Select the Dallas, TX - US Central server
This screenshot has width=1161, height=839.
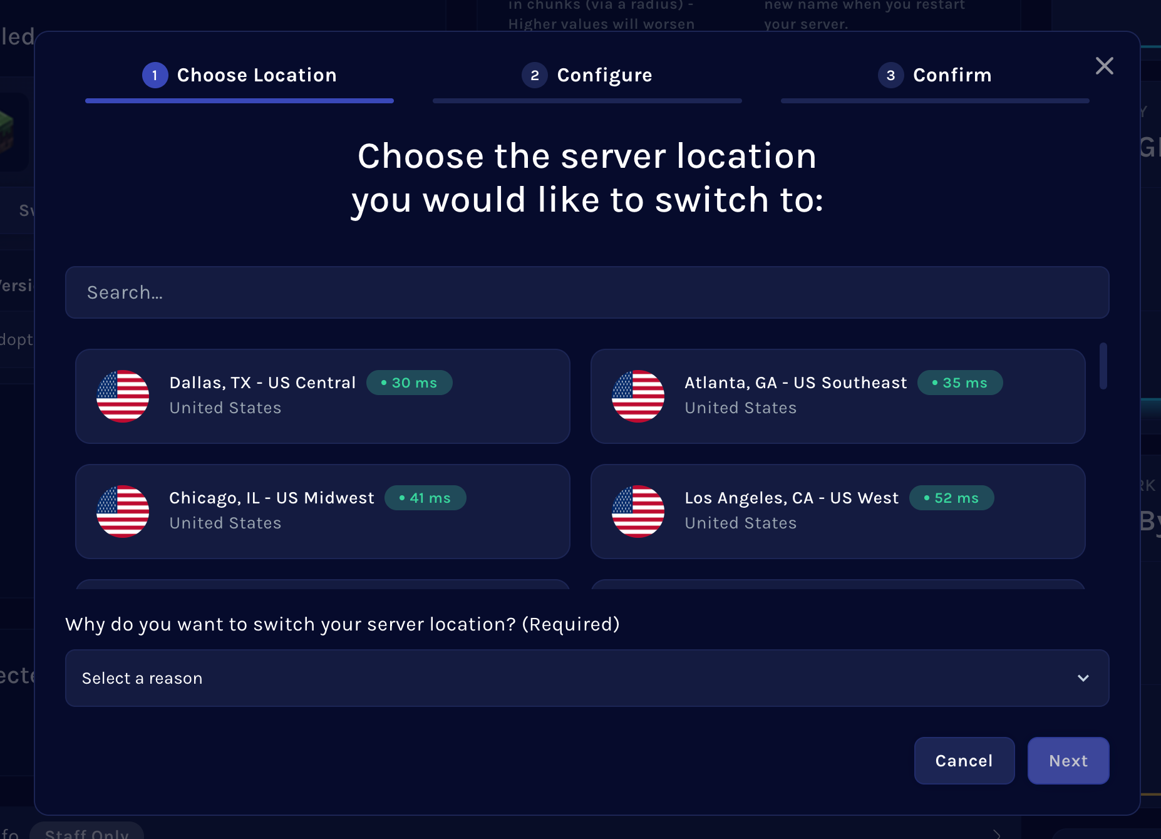tap(322, 396)
